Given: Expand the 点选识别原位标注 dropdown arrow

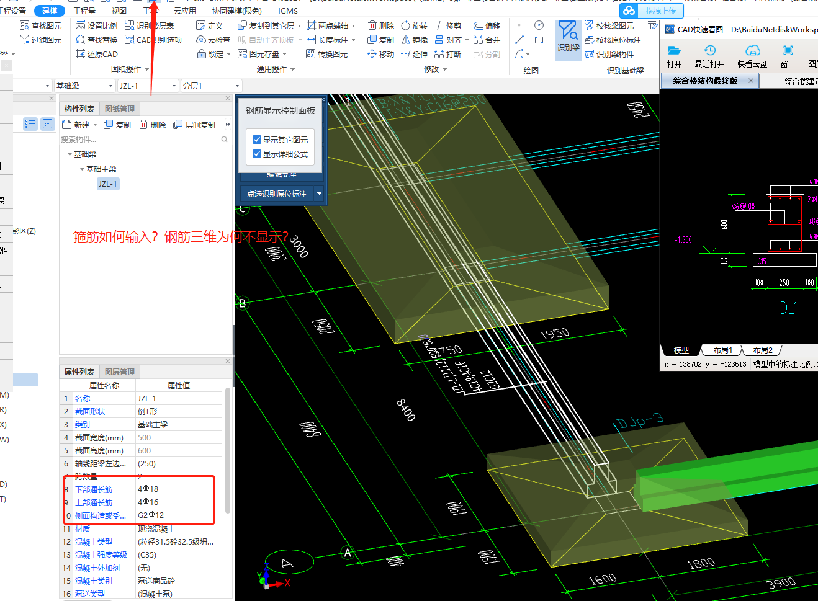Looking at the screenshot, I should tap(319, 194).
